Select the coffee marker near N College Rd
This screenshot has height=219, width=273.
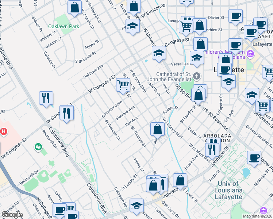click(x=59, y=211)
